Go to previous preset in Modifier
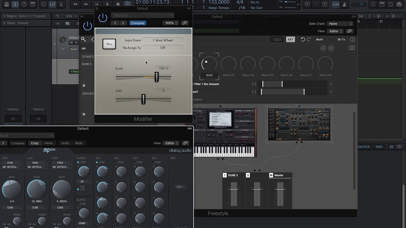Image resolution: width=406 pixels, height=228 pixels. [x=115, y=23]
